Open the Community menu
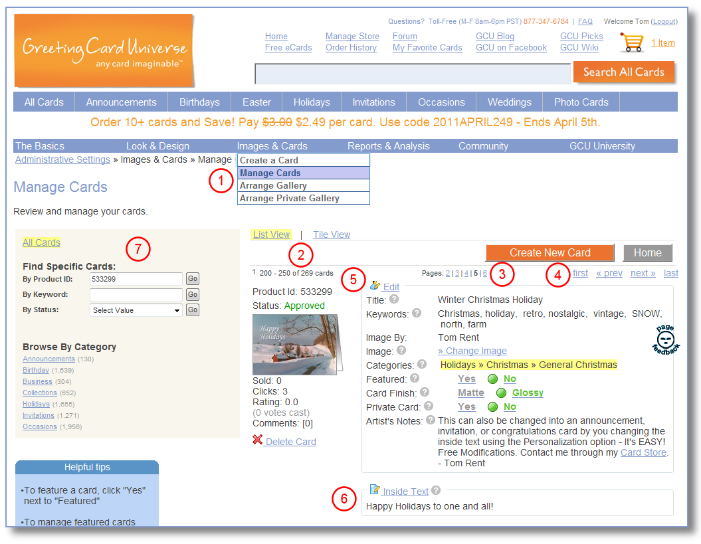701x544 pixels. coord(483,146)
